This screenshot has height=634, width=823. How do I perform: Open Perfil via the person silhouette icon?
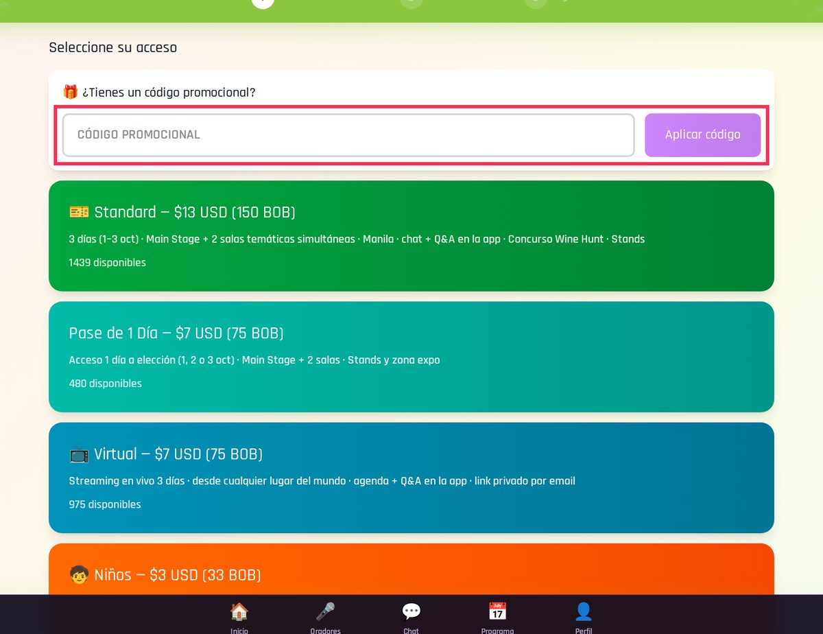(x=584, y=611)
